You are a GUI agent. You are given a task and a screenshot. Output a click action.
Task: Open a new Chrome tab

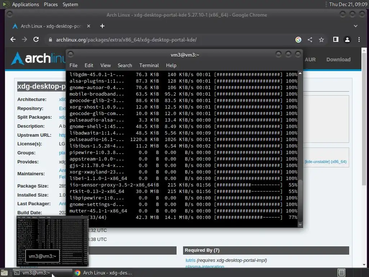point(102,26)
